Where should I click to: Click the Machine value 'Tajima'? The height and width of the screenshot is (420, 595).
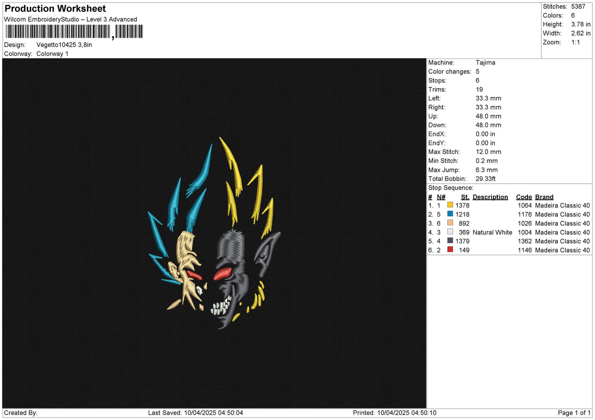coord(485,62)
